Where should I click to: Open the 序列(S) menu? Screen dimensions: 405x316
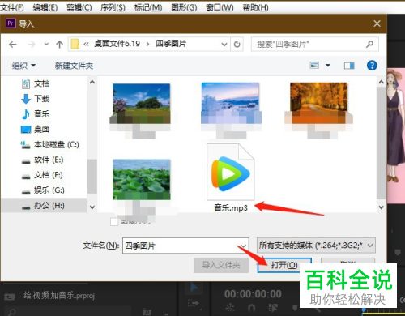113,7
